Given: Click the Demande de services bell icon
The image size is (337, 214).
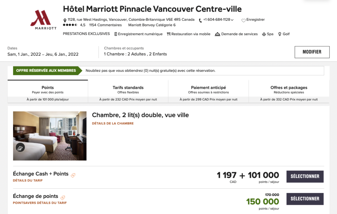Looking at the screenshot, I should [217, 34].
